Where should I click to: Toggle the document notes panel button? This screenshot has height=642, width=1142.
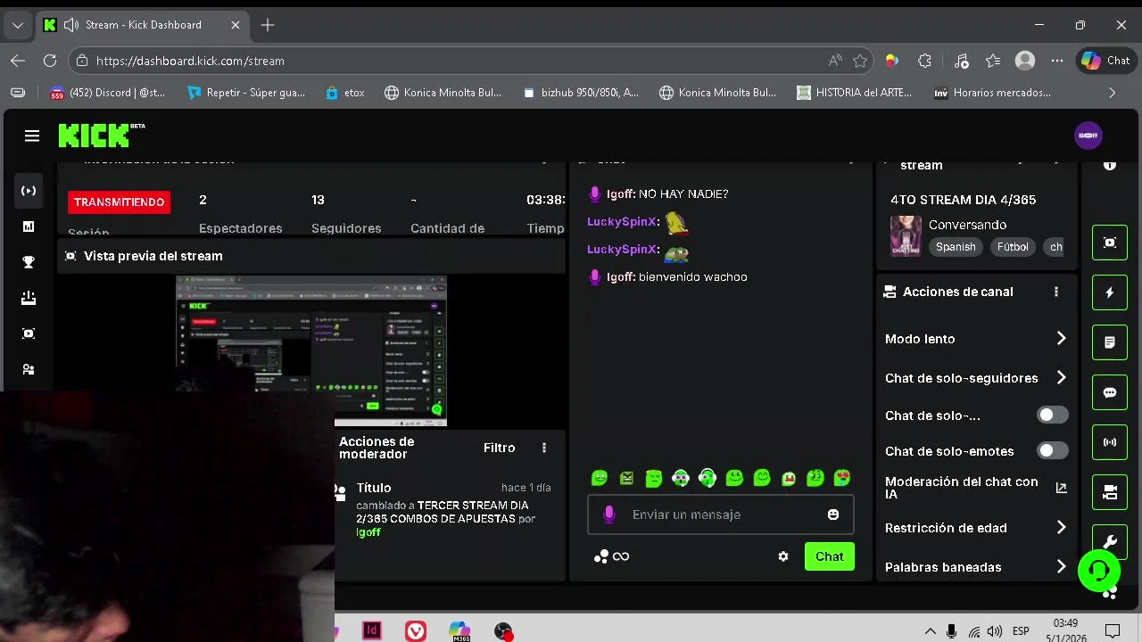[1110, 342]
